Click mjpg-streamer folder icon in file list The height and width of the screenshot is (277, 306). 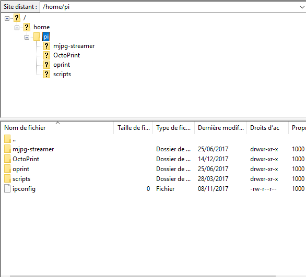[x=7, y=149]
